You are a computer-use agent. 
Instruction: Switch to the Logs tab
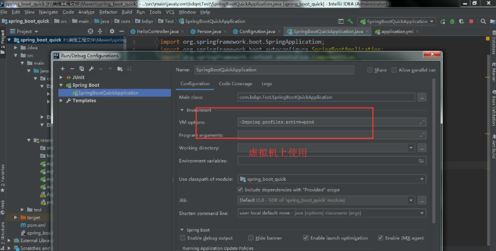(x=267, y=84)
